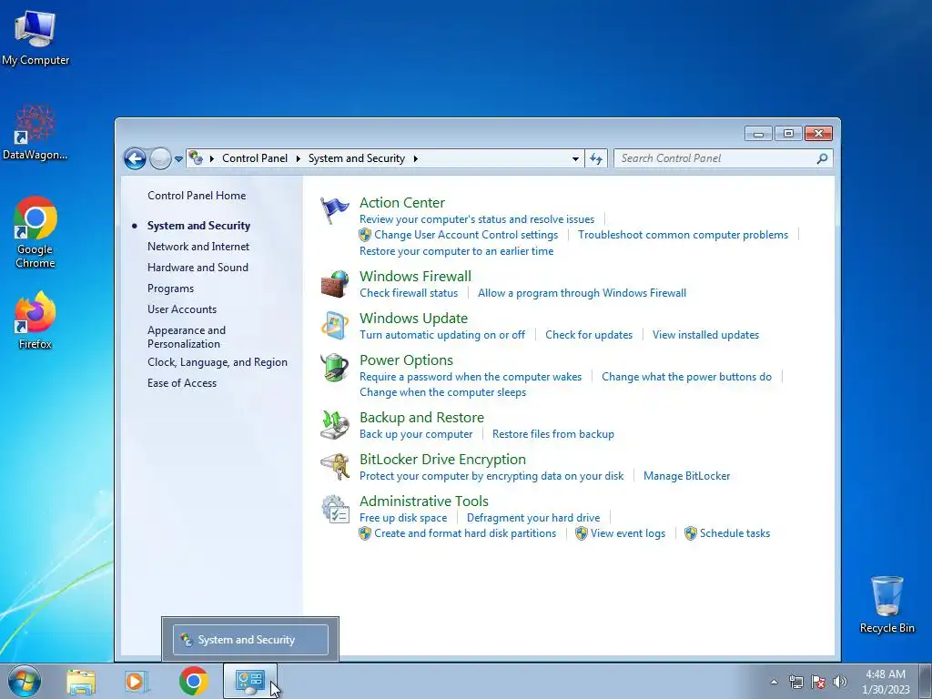Open Control Panel Home
The image size is (932, 699).
tap(197, 196)
